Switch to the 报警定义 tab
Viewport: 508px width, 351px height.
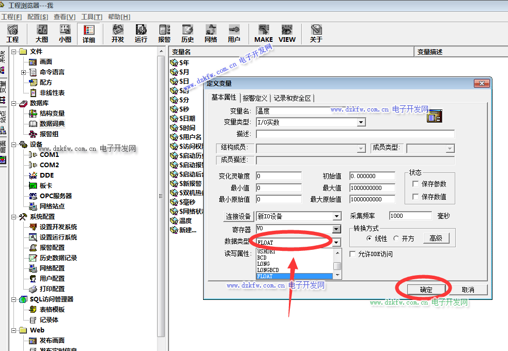coord(255,98)
